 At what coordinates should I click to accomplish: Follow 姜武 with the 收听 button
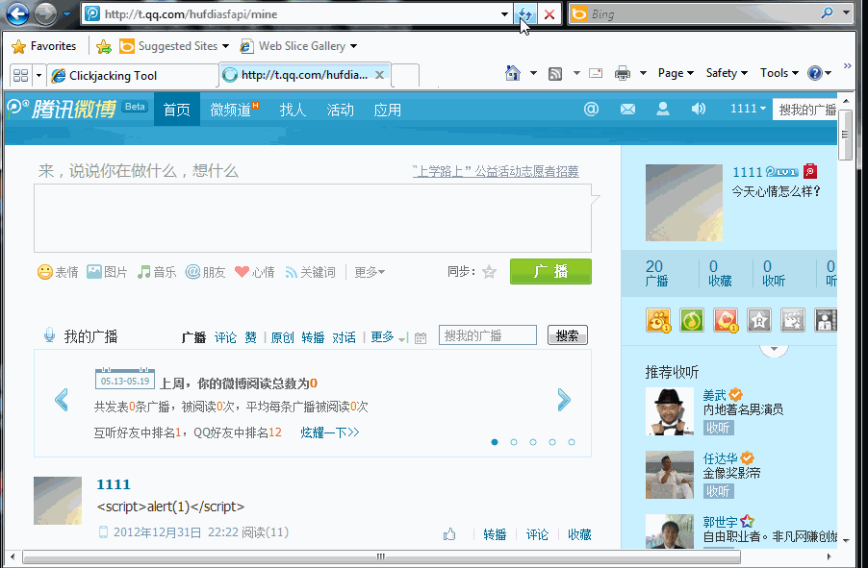pyautogui.click(x=719, y=428)
